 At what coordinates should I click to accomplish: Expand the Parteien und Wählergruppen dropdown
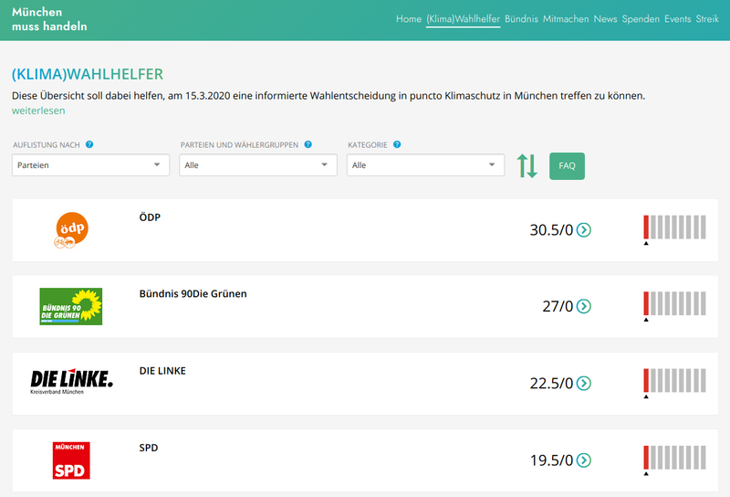point(258,165)
